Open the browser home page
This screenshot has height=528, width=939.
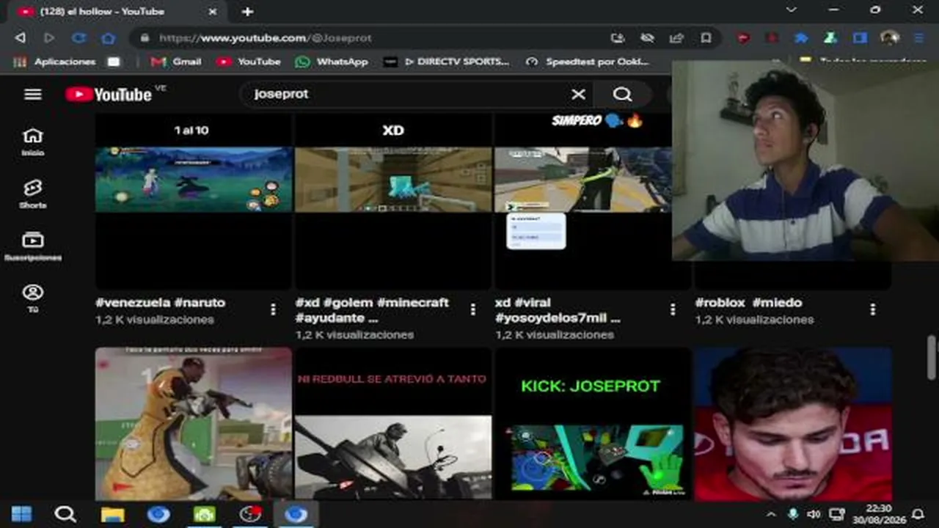(109, 37)
